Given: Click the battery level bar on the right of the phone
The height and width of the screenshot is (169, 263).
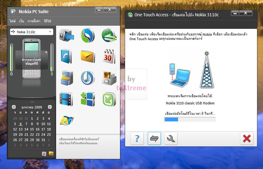Looking at the screenshot, I should tap(52, 58).
